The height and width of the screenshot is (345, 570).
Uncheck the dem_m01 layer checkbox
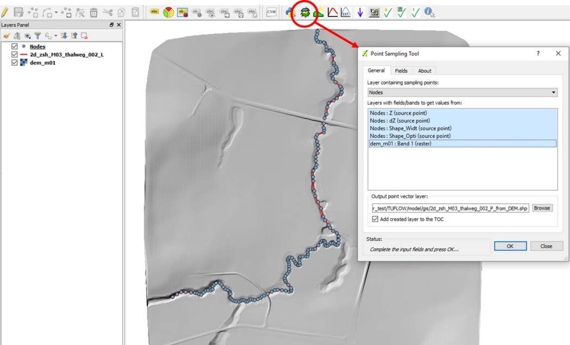(x=15, y=62)
